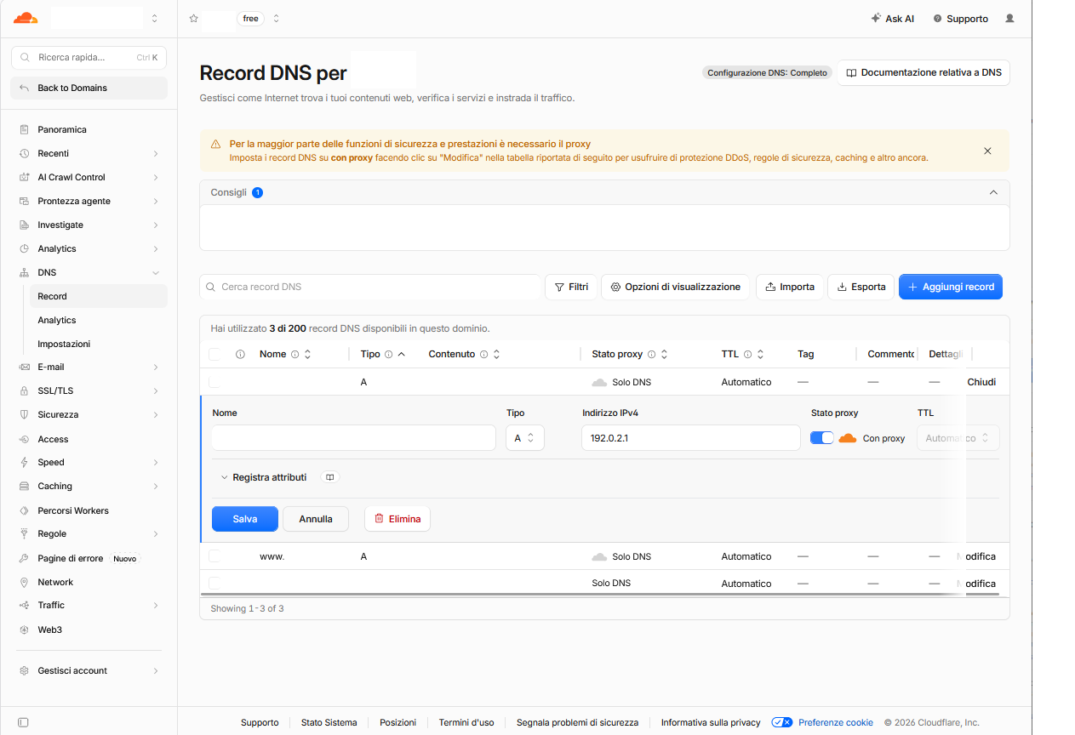Sort by Stato proxy column arrows
The image size is (1075, 735).
coord(664,354)
